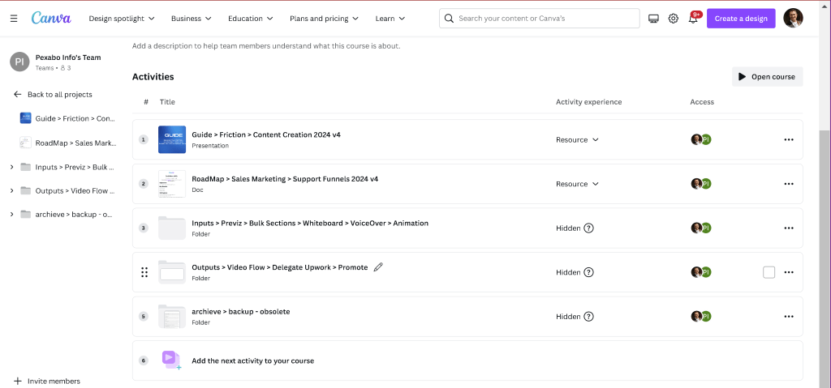
Task: Click the Create a design button
Action: click(x=741, y=19)
